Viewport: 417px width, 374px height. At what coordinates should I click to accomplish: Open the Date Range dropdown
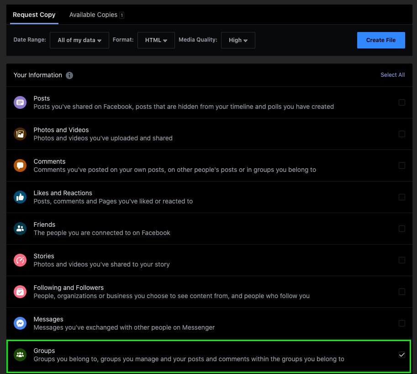(79, 40)
